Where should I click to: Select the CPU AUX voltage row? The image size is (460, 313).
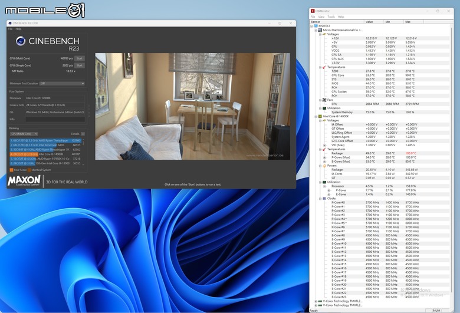[380, 59]
